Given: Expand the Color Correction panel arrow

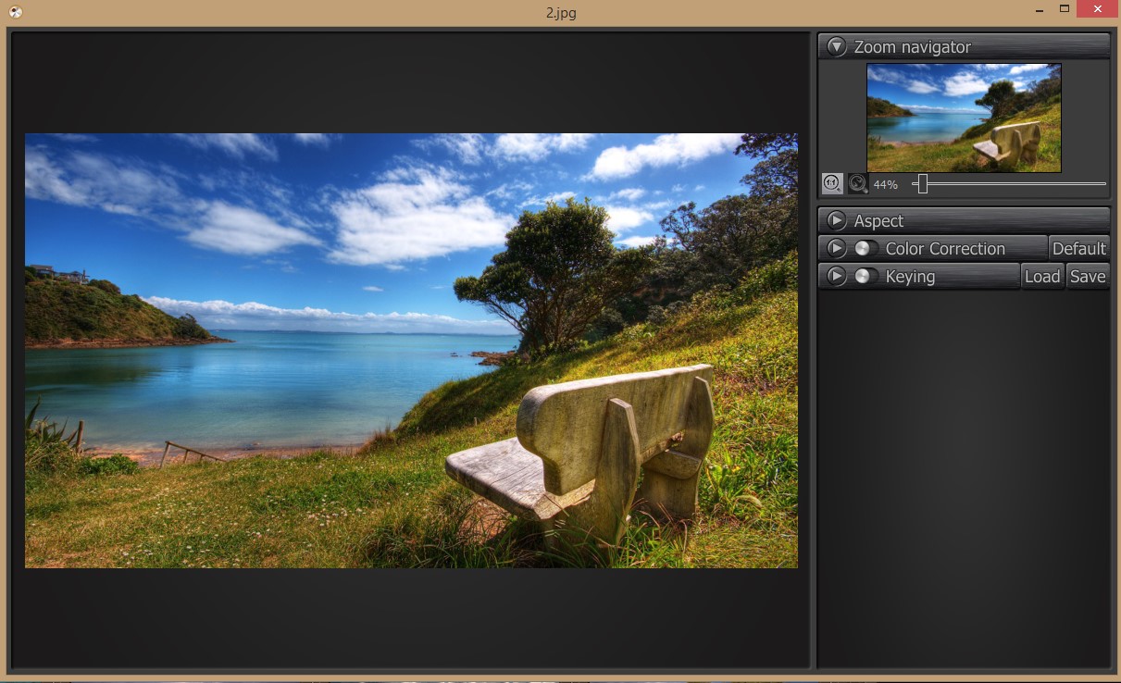Looking at the screenshot, I should pos(837,248).
